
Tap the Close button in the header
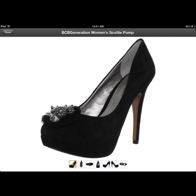8,32
